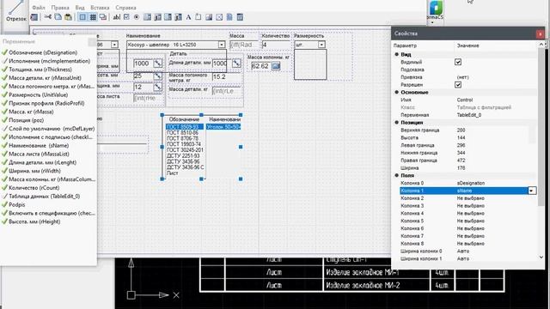Select the Ширина колонки 0 property row
Image resolution: width=550 pixels, height=309 pixels.
click(x=467, y=251)
